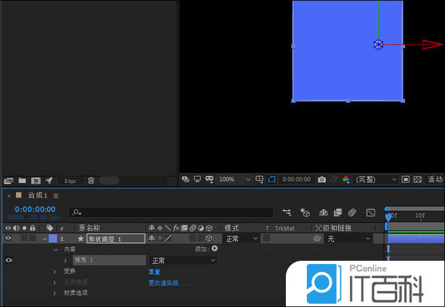Toggle the region of interest icon
This screenshot has width=445, height=307.
point(271,180)
